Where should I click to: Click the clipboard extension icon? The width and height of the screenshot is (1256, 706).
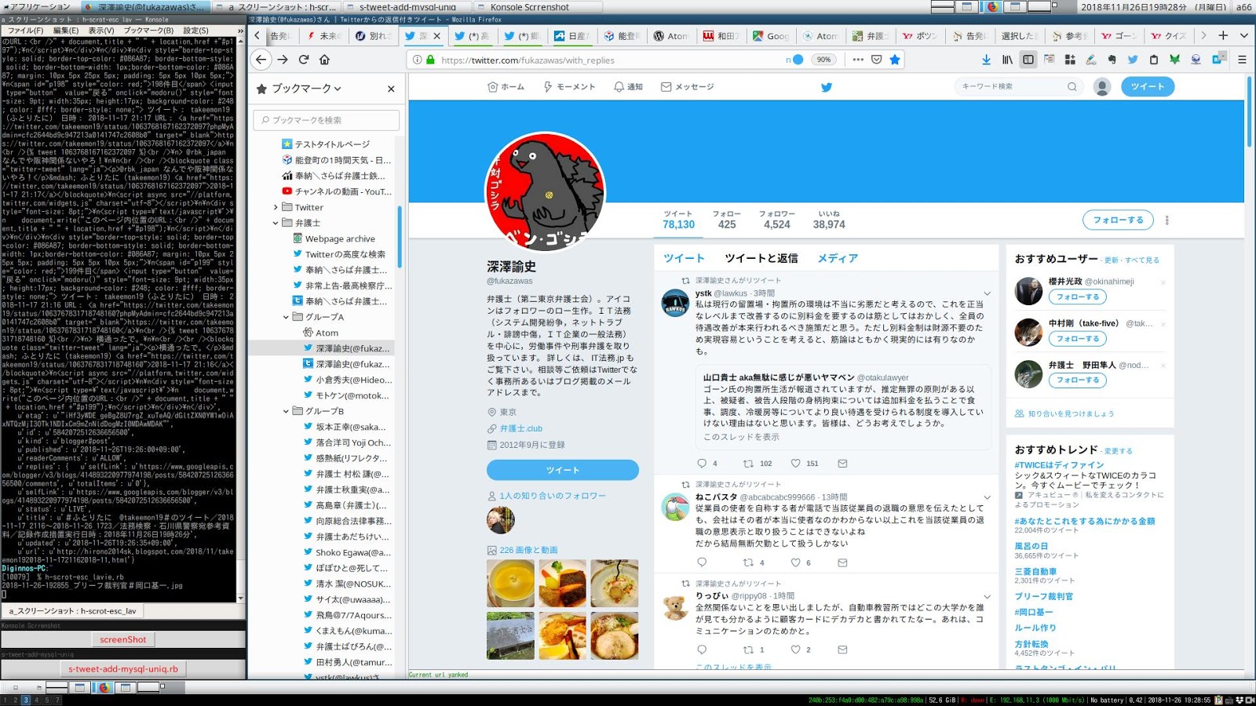point(1153,60)
